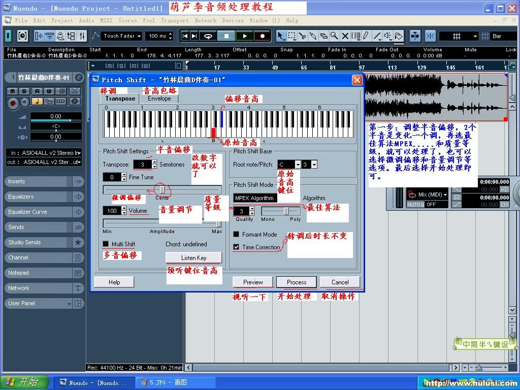This screenshot has height=390, width=520.
Task: Open the Touch Fader automation mode dropdown
Action: (122, 36)
